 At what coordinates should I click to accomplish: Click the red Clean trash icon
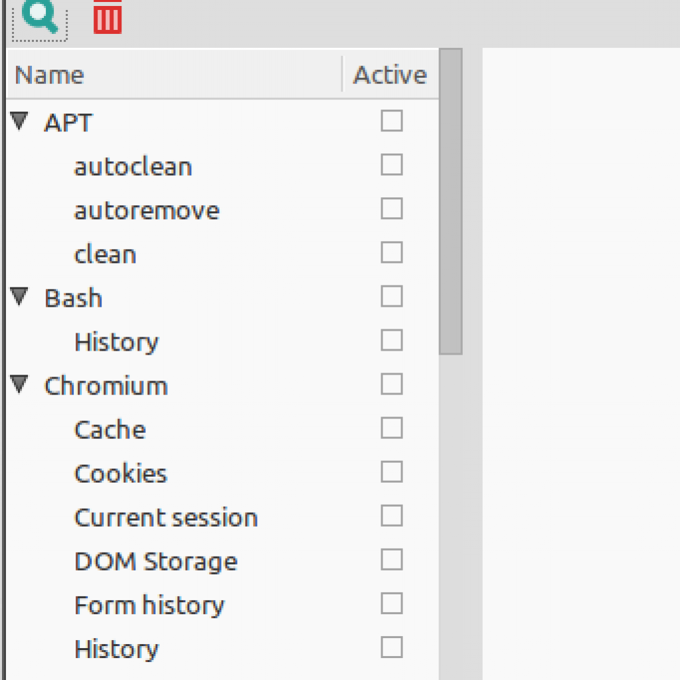click(x=108, y=17)
